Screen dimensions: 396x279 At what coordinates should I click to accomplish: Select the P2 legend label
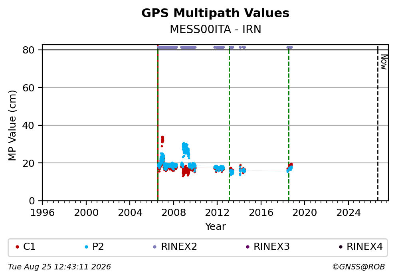tap(98, 247)
